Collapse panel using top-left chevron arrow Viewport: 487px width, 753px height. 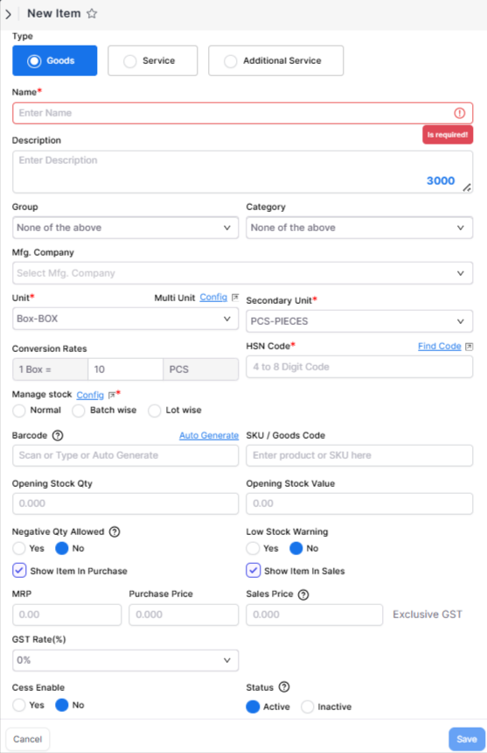pos(8,14)
